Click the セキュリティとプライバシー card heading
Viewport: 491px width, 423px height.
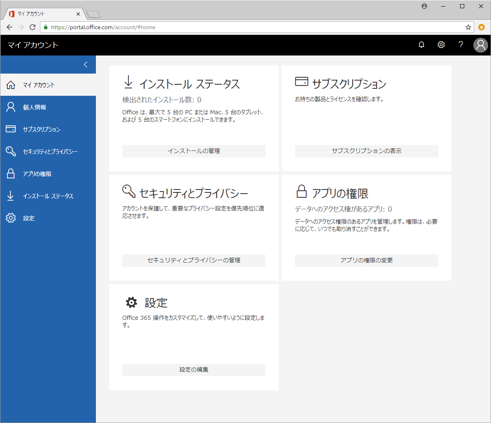[193, 193]
